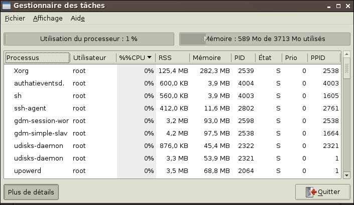Sort by the Utilisateur column header
The width and height of the screenshot is (354, 205).
pyautogui.click(x=93, y=57)
